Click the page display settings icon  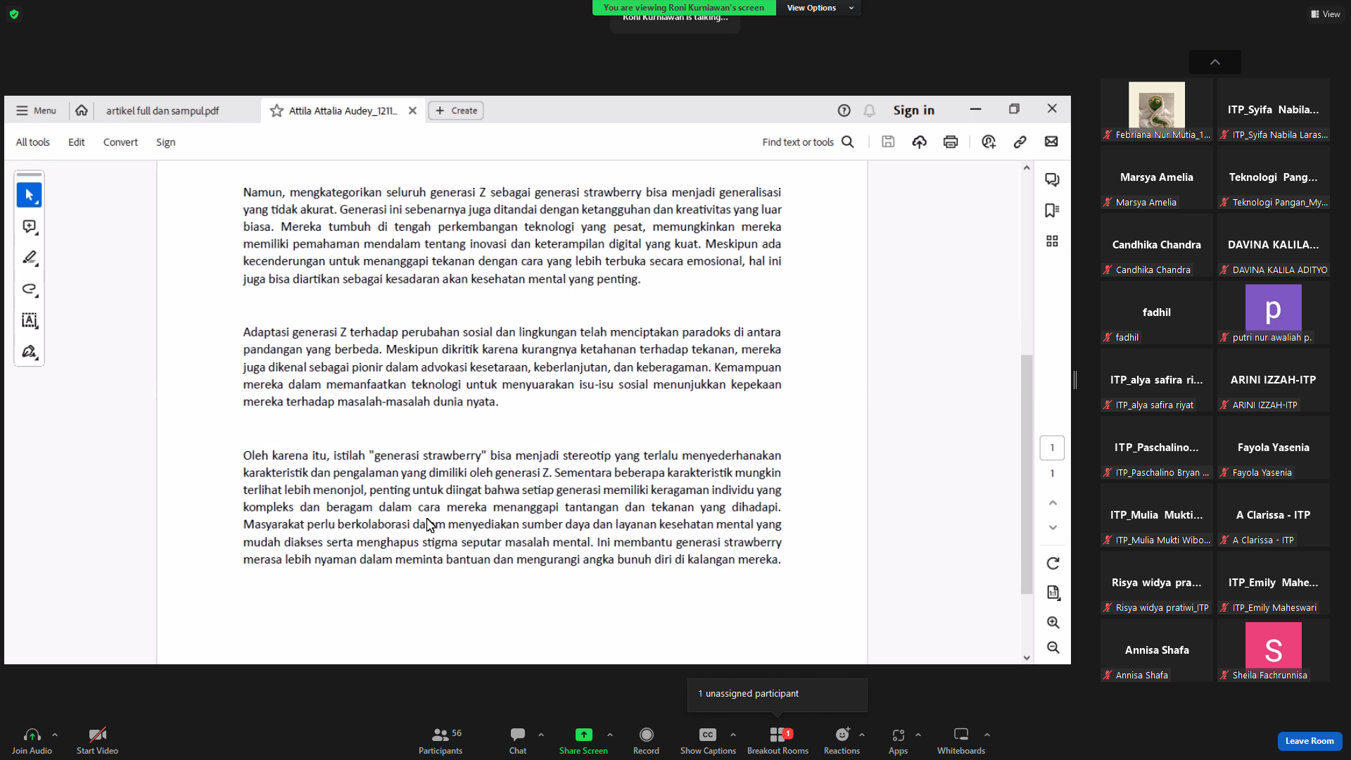1053,593
